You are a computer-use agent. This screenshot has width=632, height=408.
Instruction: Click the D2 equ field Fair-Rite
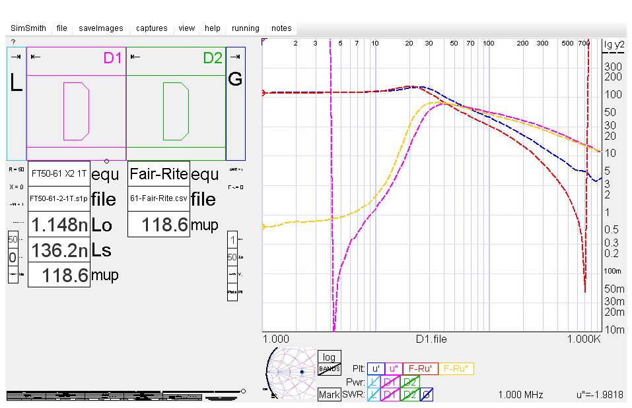[158, 173]
